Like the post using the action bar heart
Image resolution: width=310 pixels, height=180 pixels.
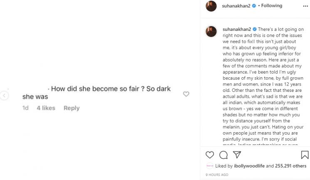pos(210,155)
